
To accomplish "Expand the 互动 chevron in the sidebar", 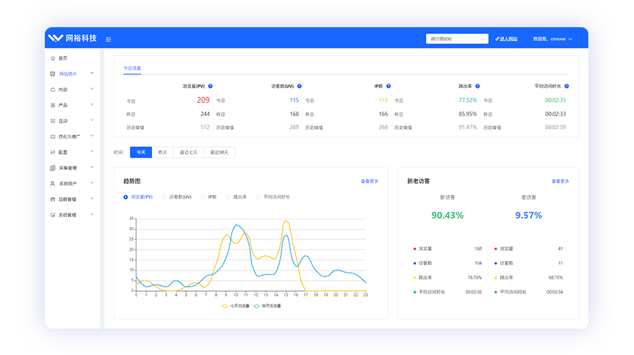I will tap(92, 120).
